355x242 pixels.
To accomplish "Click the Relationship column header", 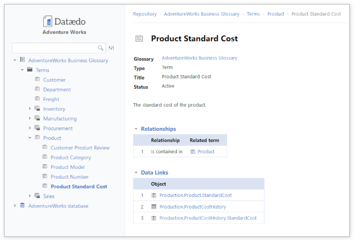I will (x=165, y=141).
